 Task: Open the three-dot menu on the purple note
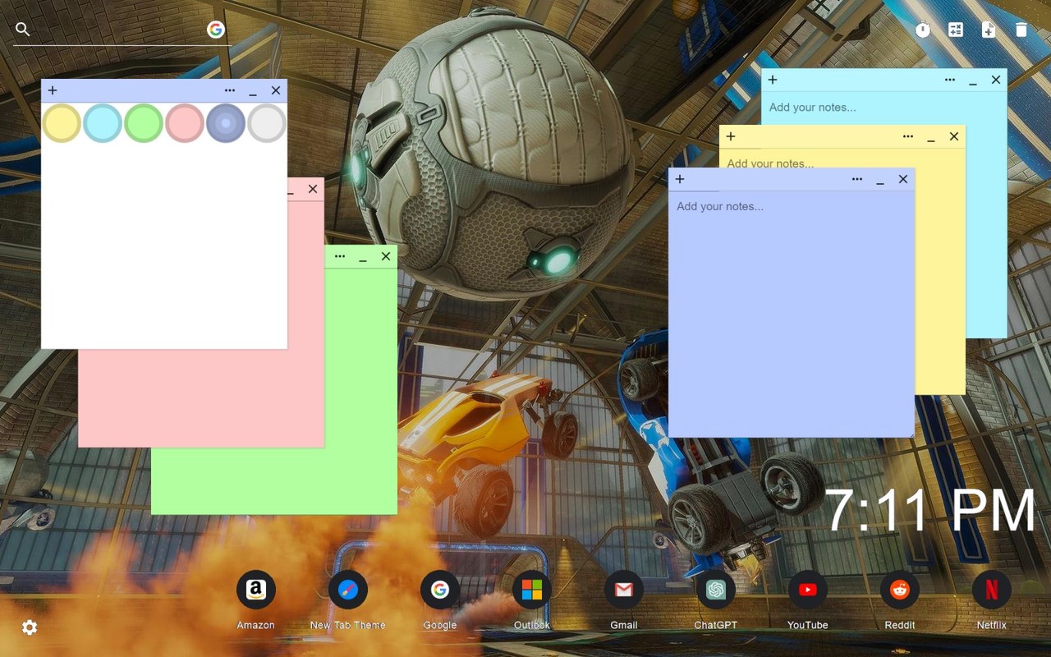pos(857,179)
